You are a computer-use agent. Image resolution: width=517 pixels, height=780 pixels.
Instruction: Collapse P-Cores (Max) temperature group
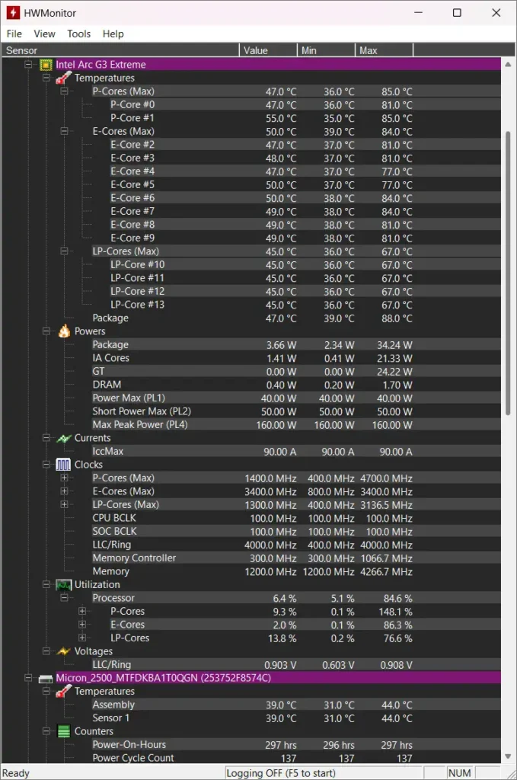pyautogui.click(x=64, y=91)
